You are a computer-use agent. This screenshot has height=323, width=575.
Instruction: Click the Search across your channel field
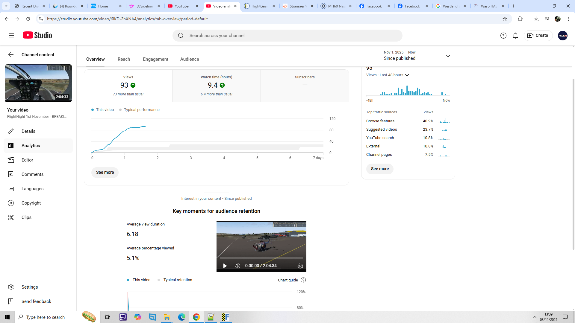(287, 36)
